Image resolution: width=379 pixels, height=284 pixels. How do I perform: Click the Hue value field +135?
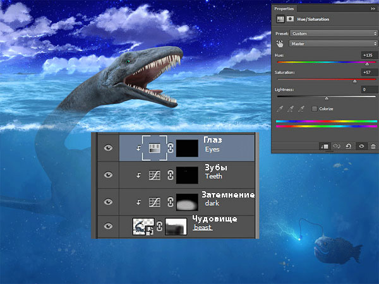[369, 55]
